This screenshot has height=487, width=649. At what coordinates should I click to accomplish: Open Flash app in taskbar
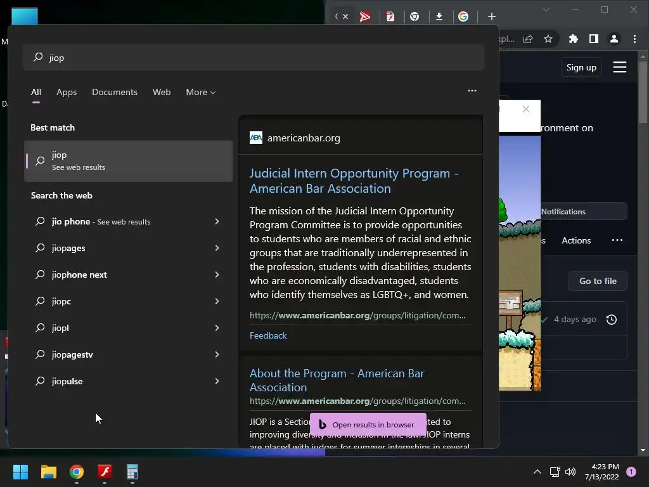[105, 472]
